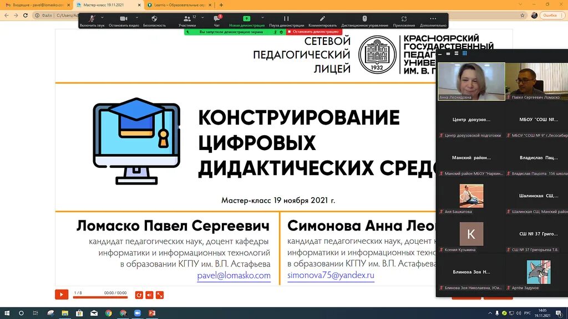Show hidden system tray icons
The width and height of the screenshot is (568, 319).
490,313
